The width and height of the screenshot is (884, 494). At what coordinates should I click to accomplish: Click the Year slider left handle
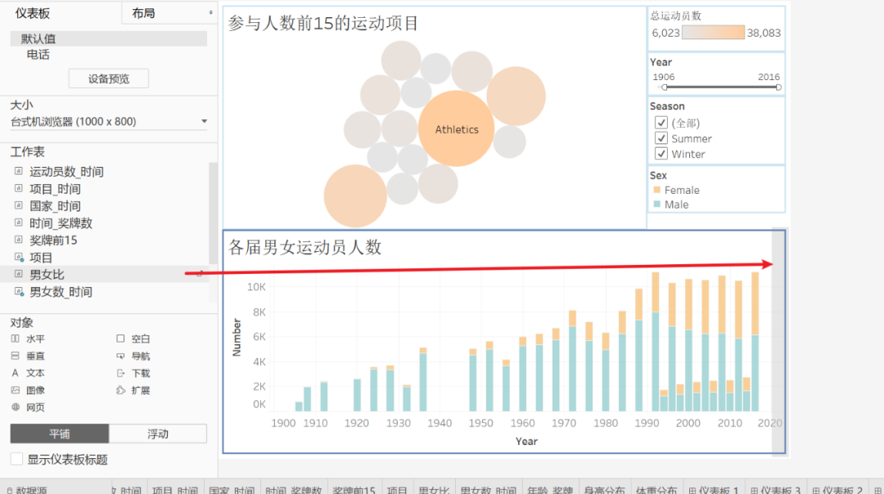(x=665, y=88)
